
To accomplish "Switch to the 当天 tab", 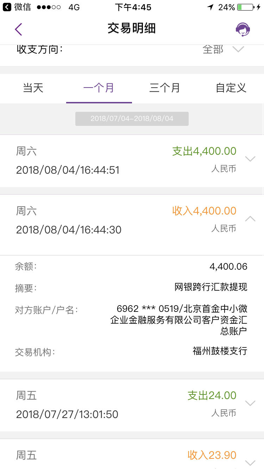I will tap(33, 88).
